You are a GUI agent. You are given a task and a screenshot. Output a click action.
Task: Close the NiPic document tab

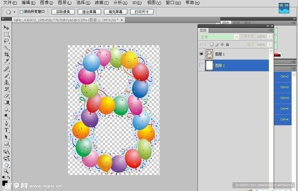point(122,20)
